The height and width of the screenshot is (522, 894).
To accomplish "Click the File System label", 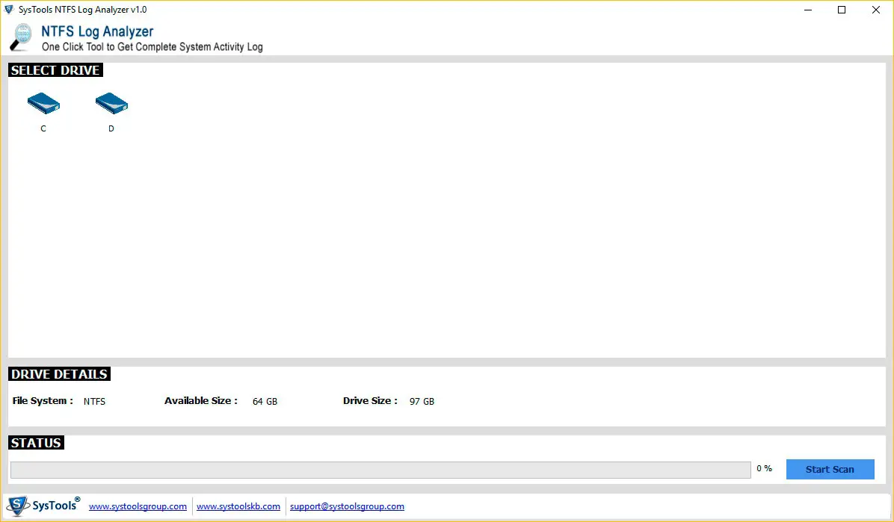I will click(x=43, y=400).
